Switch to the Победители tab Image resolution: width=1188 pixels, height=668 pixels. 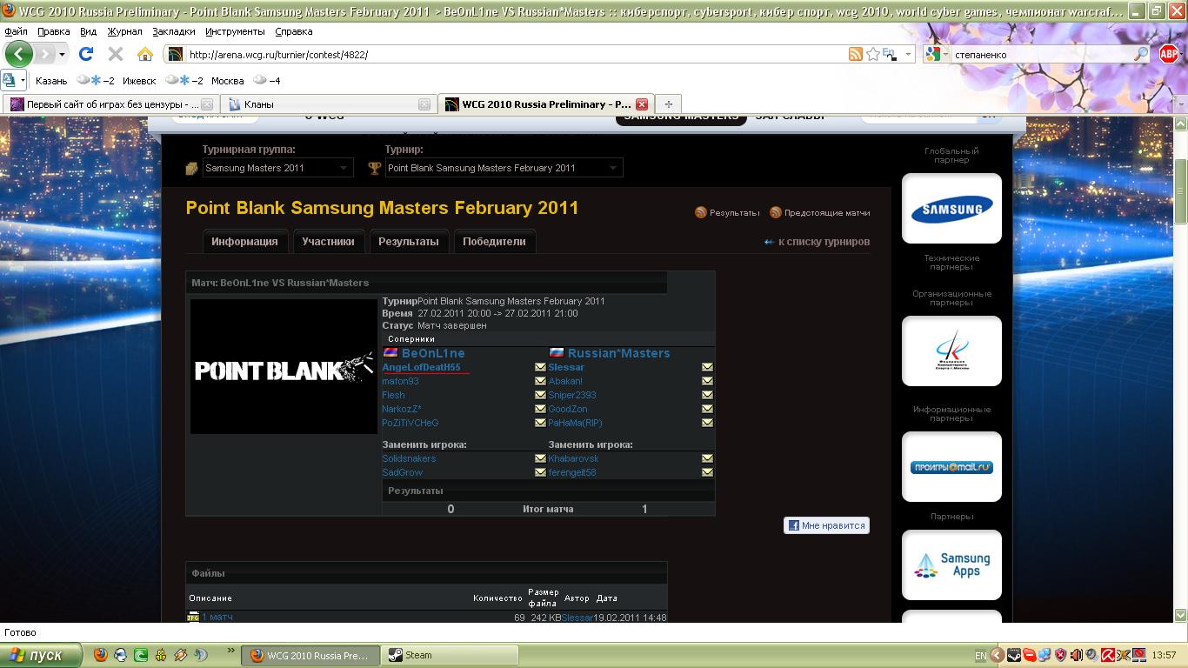tap(494, 242)
